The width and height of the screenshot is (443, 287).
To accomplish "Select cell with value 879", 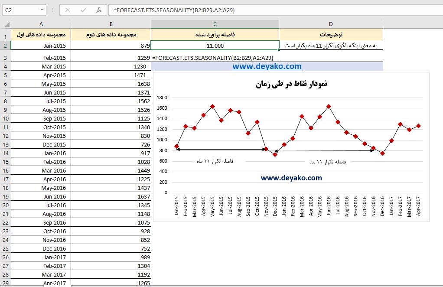I will (111, 46).
